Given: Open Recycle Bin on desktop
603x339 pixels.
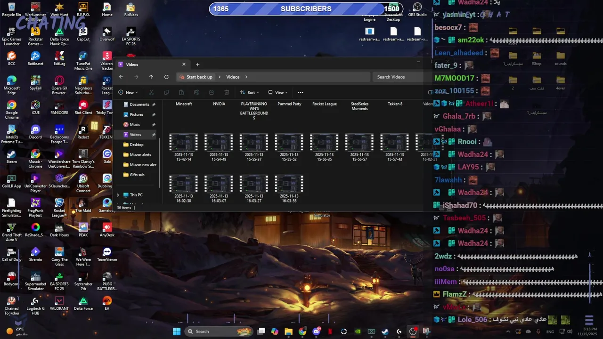Looking at the screenshot, I should 11,9.
